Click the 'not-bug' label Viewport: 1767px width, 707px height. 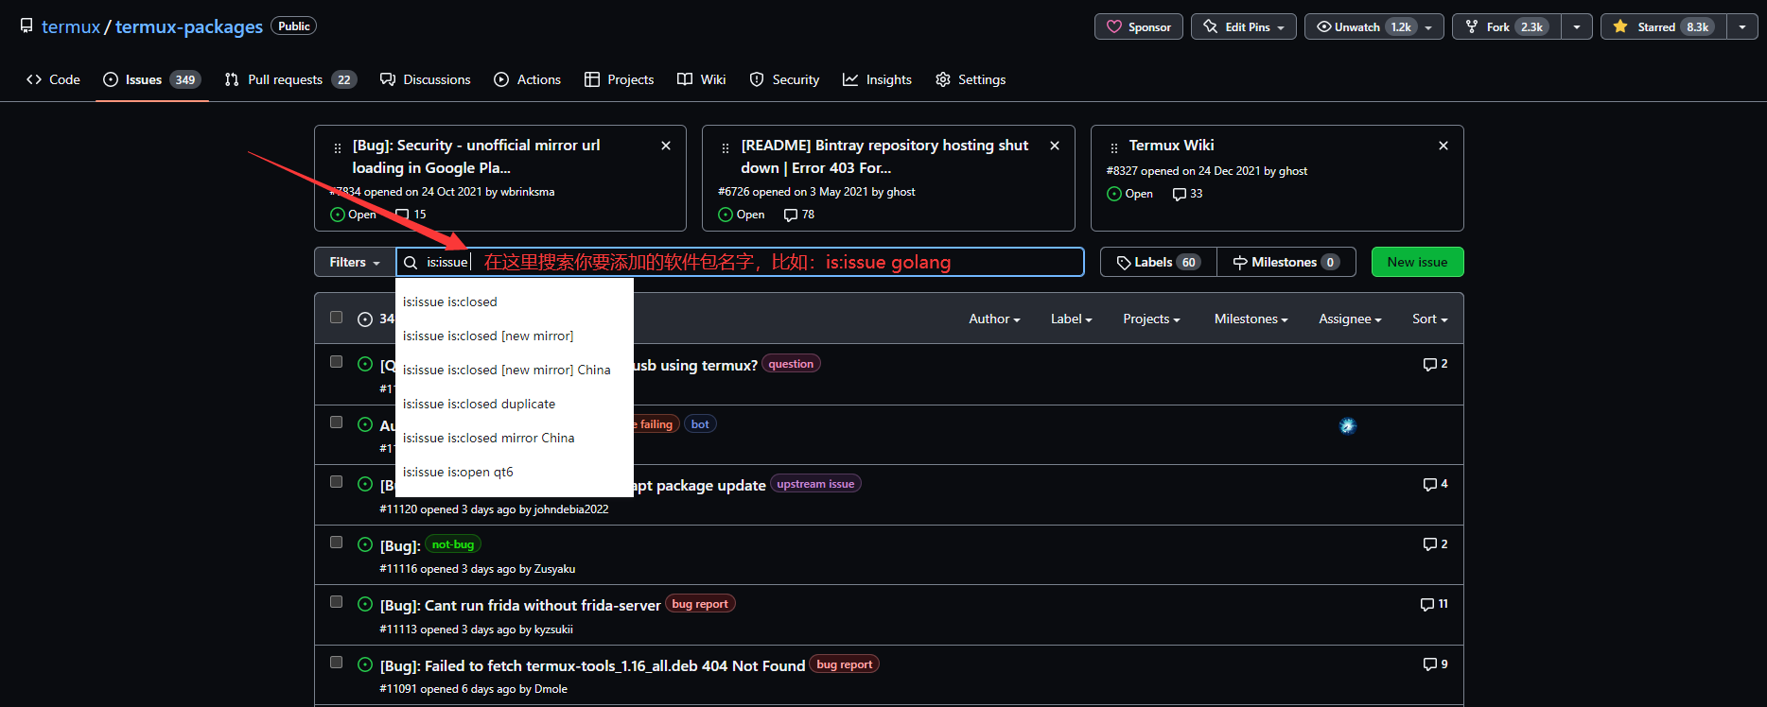[x=453, y=544]
